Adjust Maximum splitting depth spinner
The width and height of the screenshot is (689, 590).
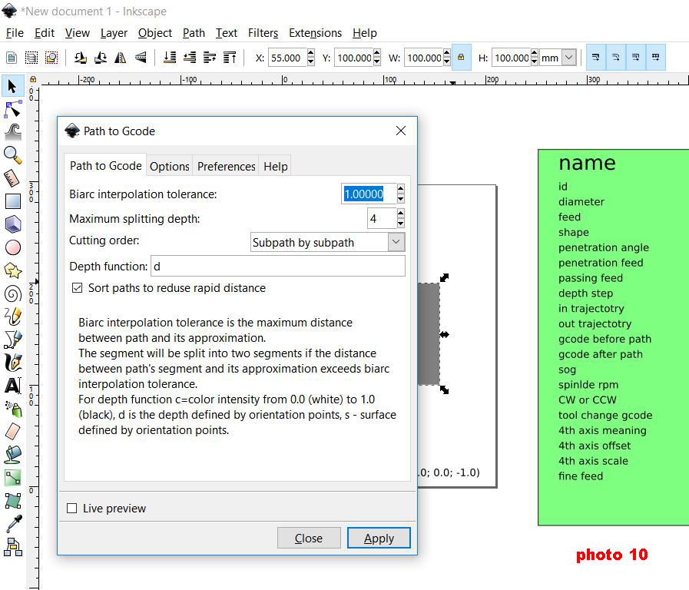pos(400,218)
